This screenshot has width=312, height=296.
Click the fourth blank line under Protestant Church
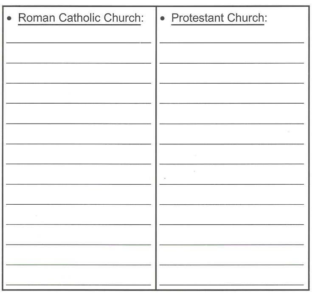pos(232,103)
